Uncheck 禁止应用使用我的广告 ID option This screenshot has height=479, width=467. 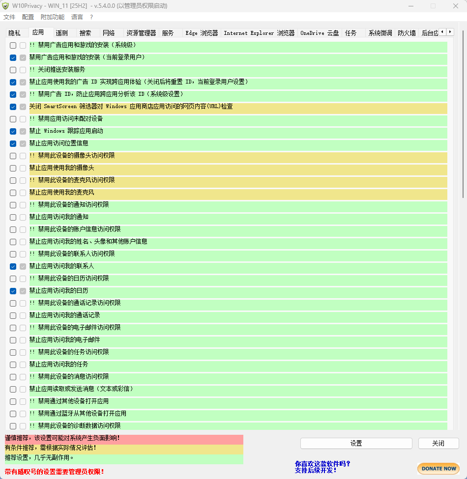[x=13, y=82]
